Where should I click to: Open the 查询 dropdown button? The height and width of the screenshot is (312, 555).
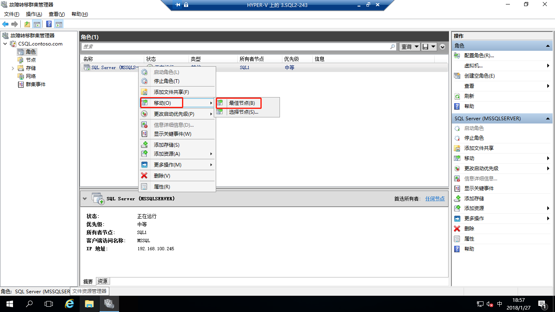pyautogui.click(x=410, y=47)
